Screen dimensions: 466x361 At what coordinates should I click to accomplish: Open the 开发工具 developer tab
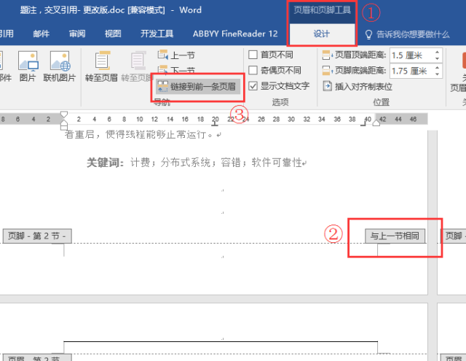[x=157, y=34]
